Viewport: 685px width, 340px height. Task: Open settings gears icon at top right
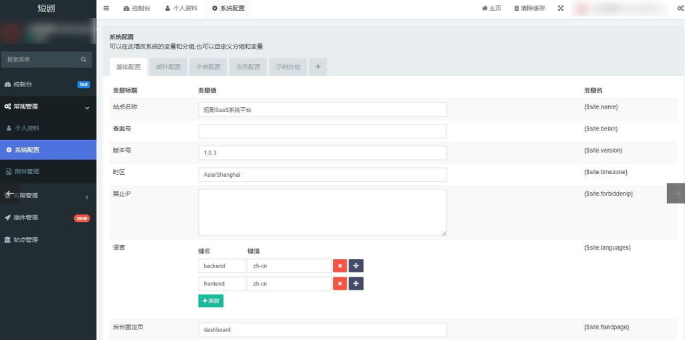click(x=680, y=9)
